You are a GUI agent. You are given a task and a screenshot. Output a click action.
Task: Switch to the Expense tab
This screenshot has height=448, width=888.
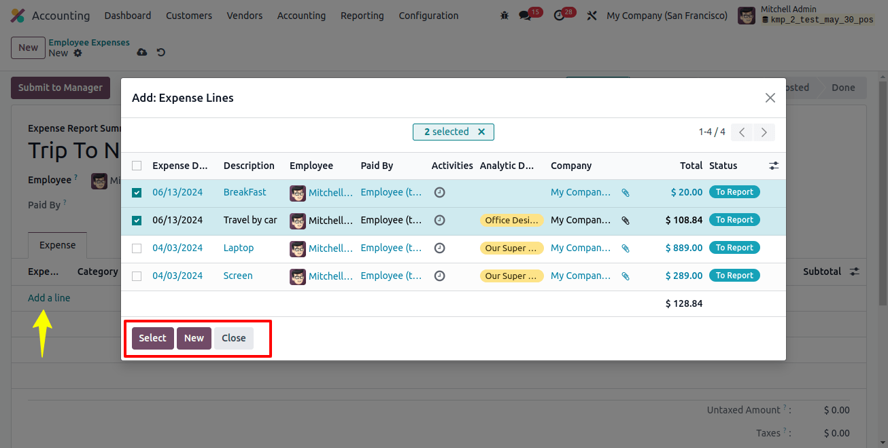coord(57,245)
